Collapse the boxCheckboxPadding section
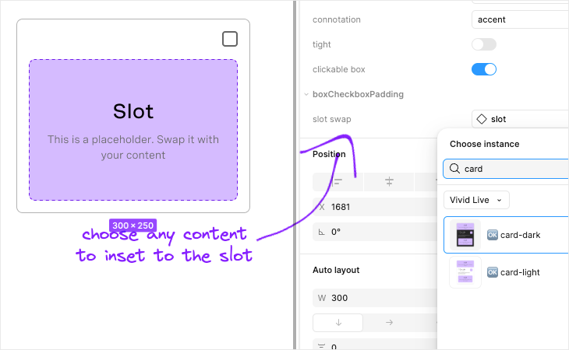Viewport: 569px width, 350px height. 306,94
